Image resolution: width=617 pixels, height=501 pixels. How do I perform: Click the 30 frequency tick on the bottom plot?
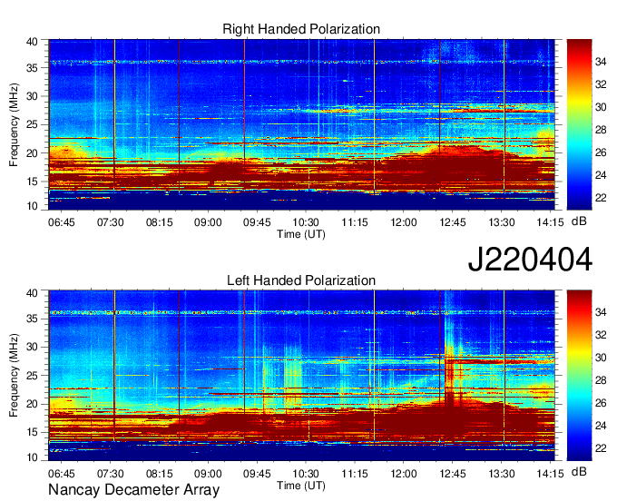(32, 347)
